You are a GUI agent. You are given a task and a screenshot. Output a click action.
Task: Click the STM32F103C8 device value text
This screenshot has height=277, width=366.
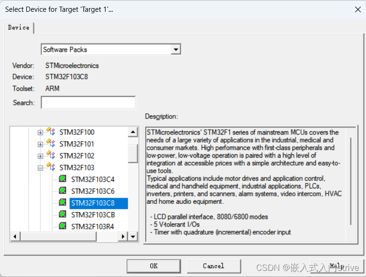(x=67, y=77)
